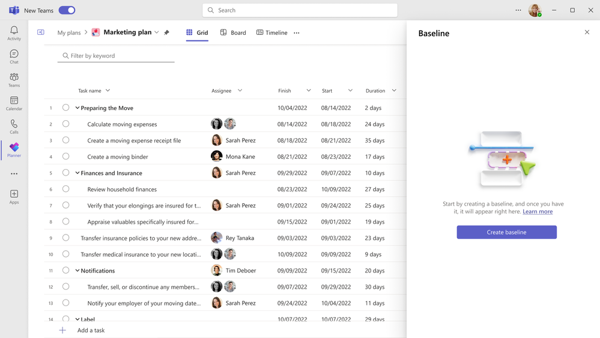Expand Marketing plan name dropdown
Viewport: 600px width, 338px height.
(x=157, y=32)
